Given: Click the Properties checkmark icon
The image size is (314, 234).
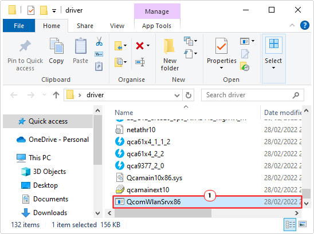Looking at the screenshot, I should [221, 46].
